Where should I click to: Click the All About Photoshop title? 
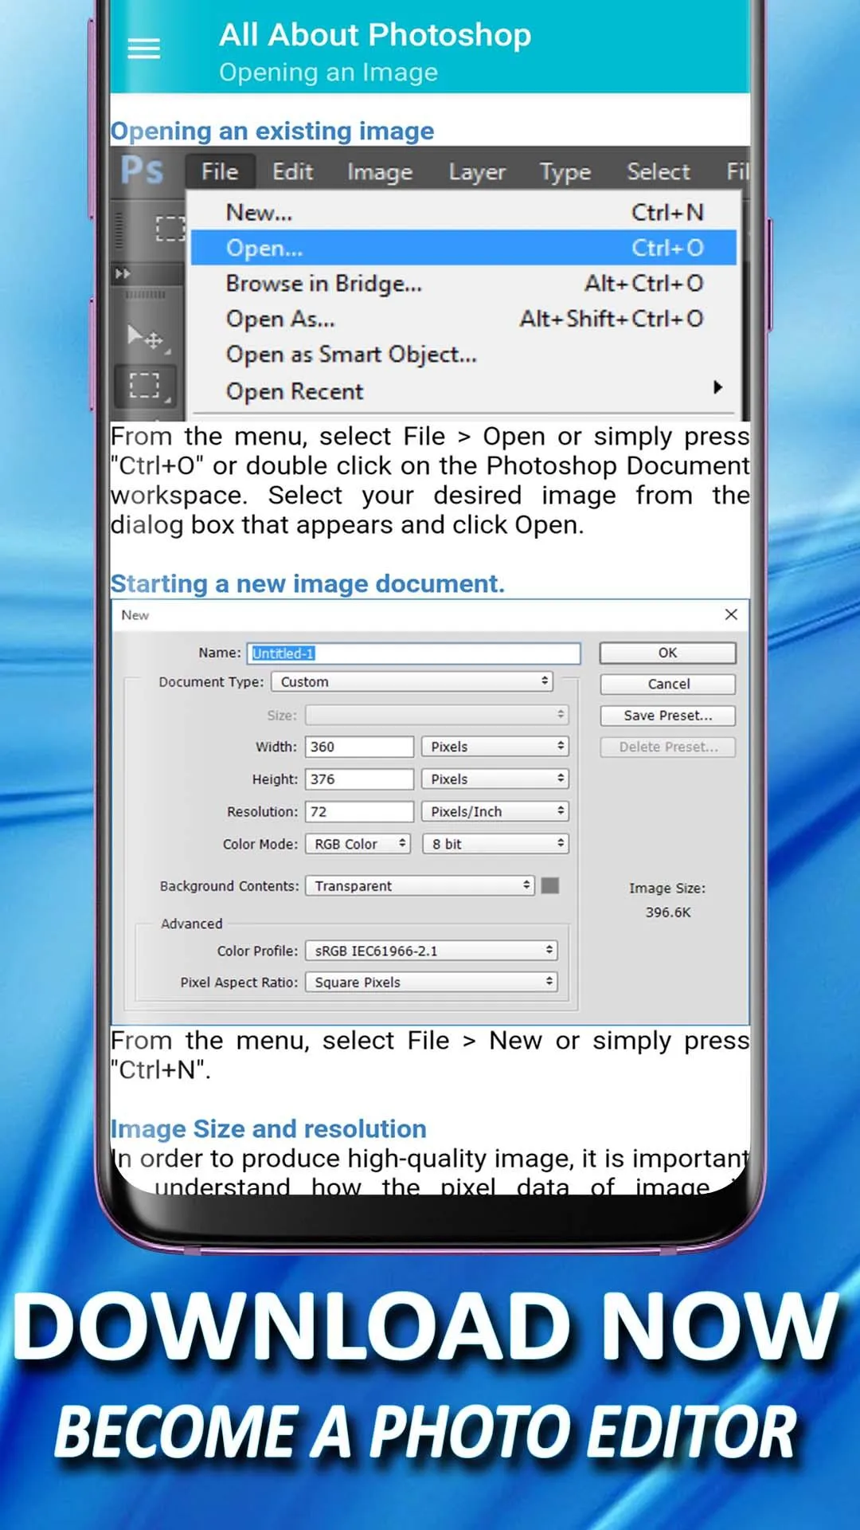(375, 35)
